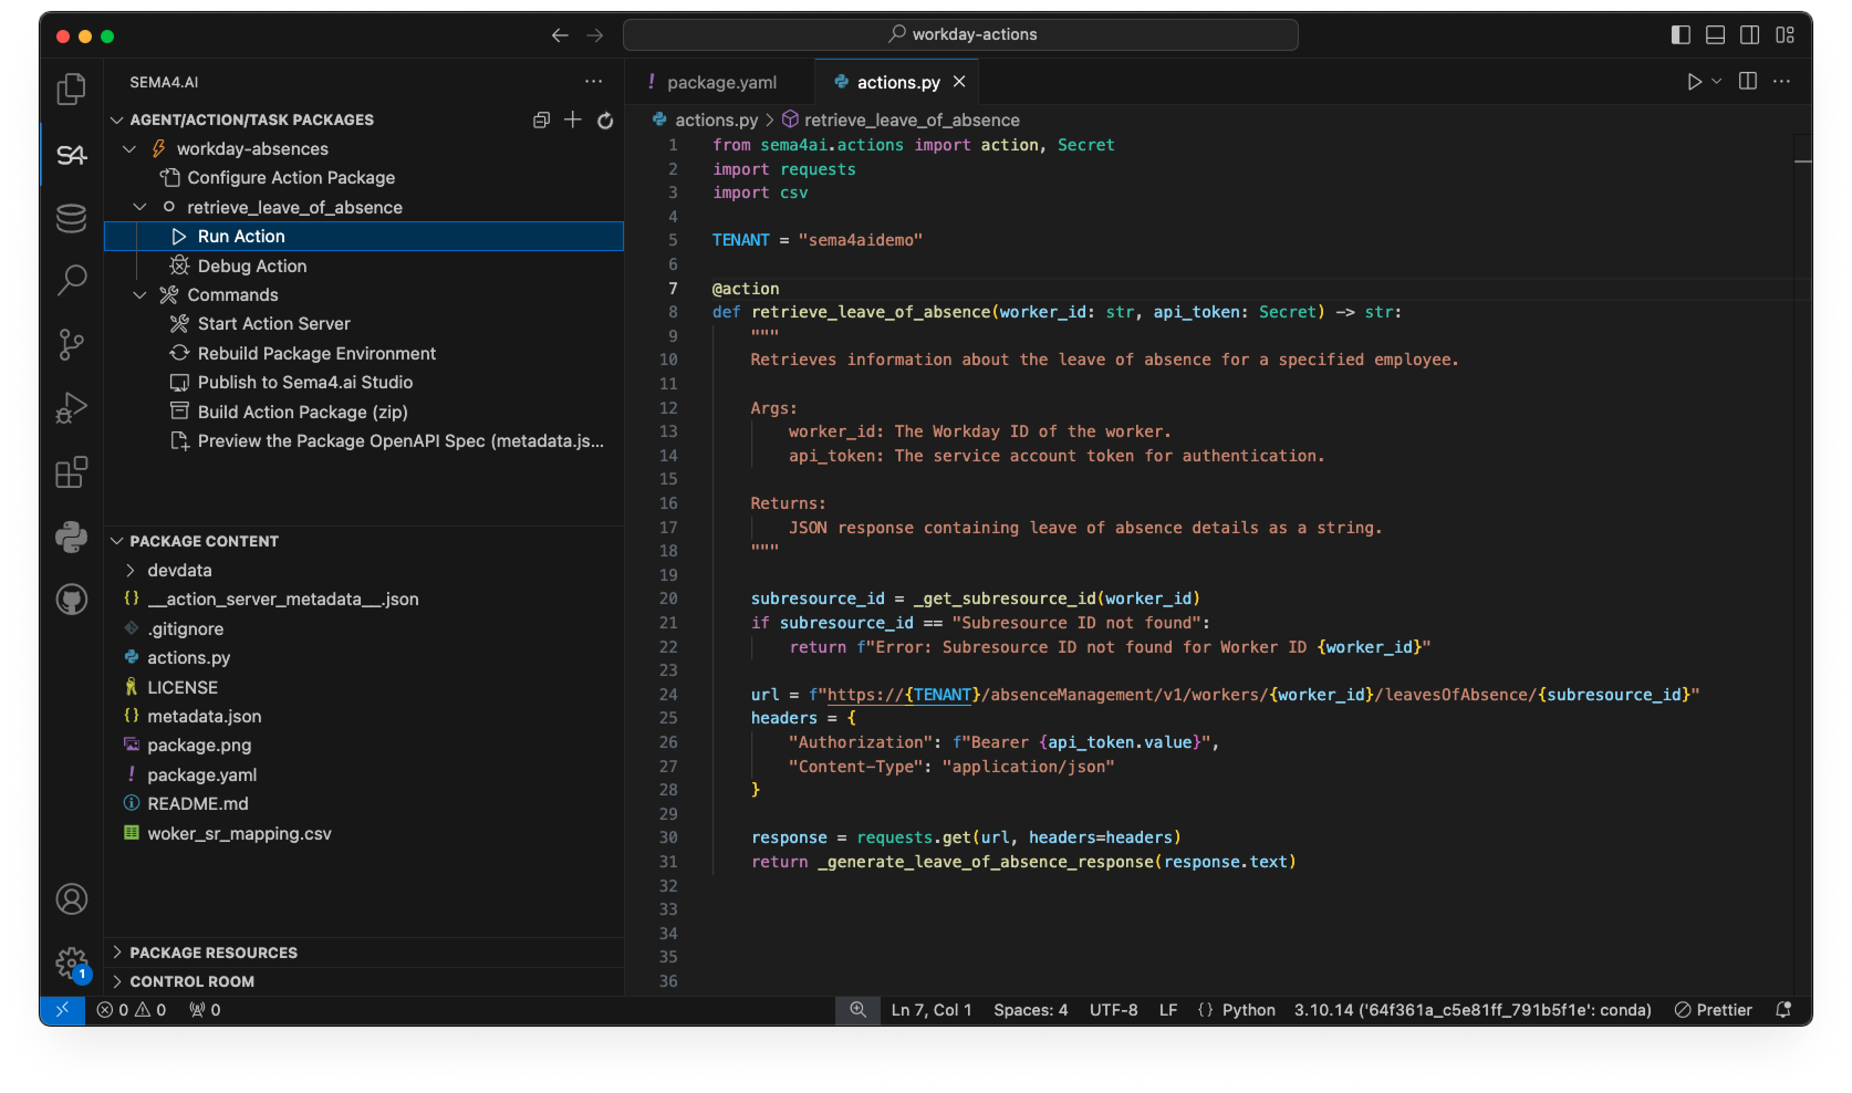Toggle the secondary sidebar visibility
This screenshot has height=1093, width=1852.
tap(1750, 35)
